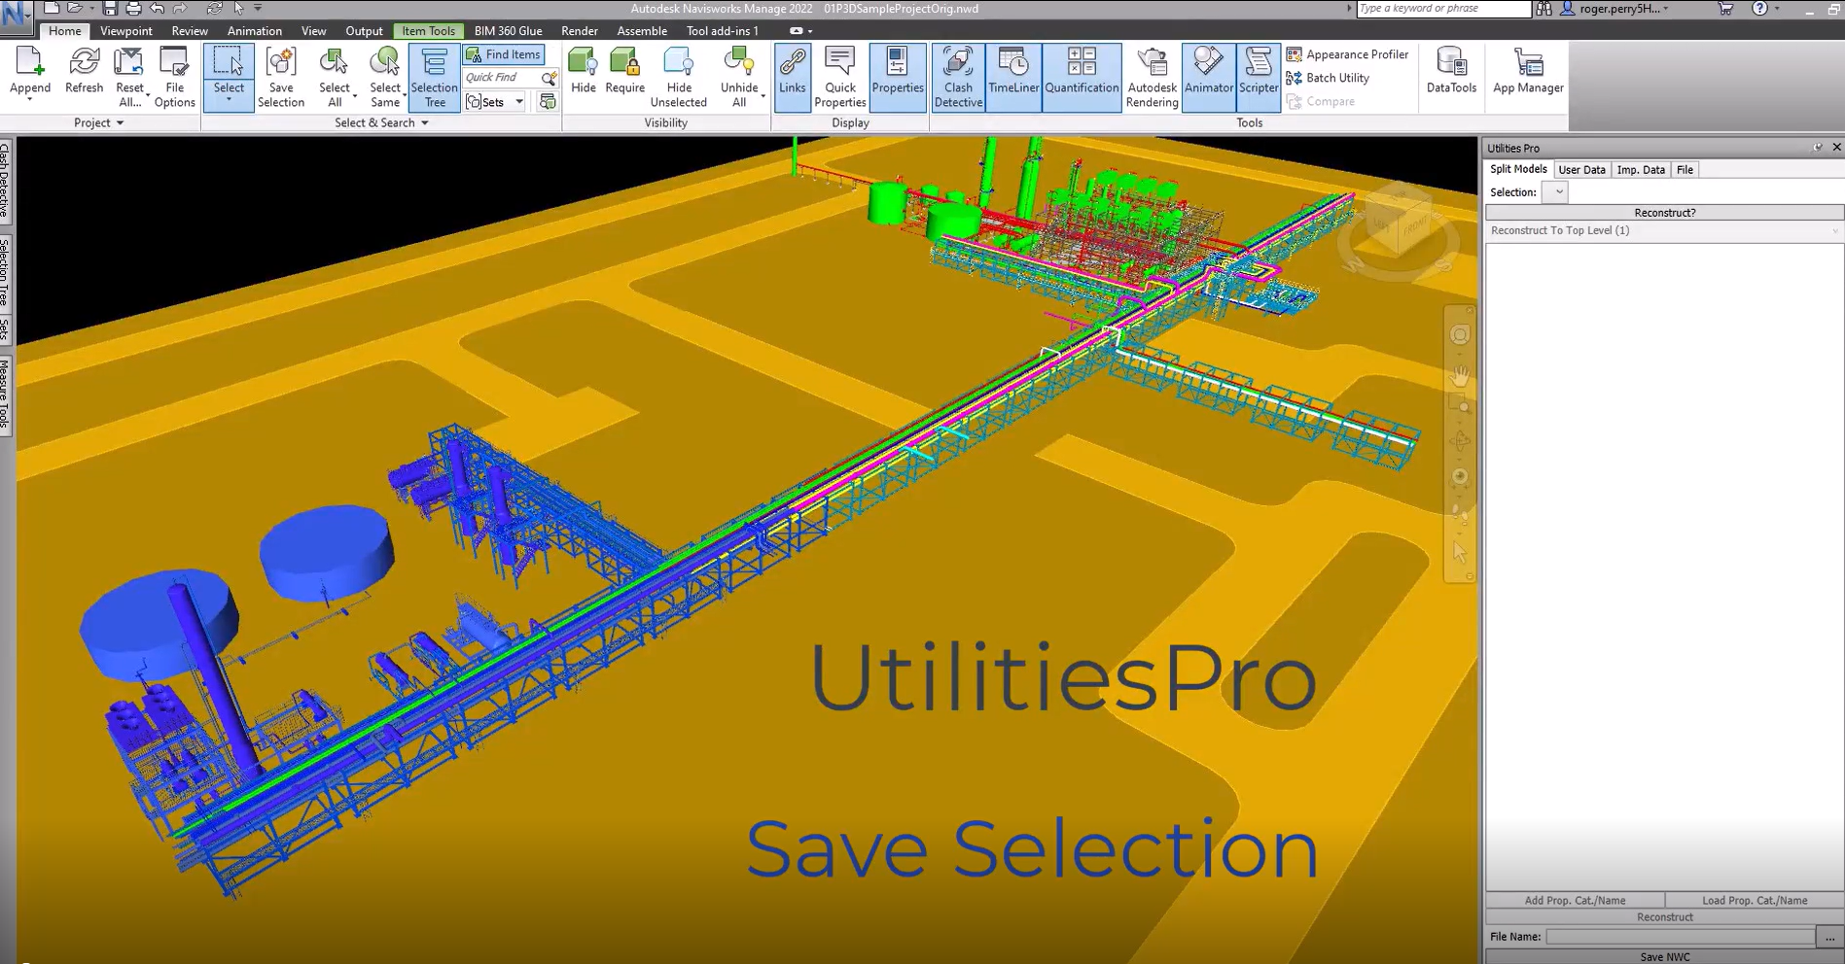Open the File Options dialog
Screen dimensions: 1845x964
[174, 77]
